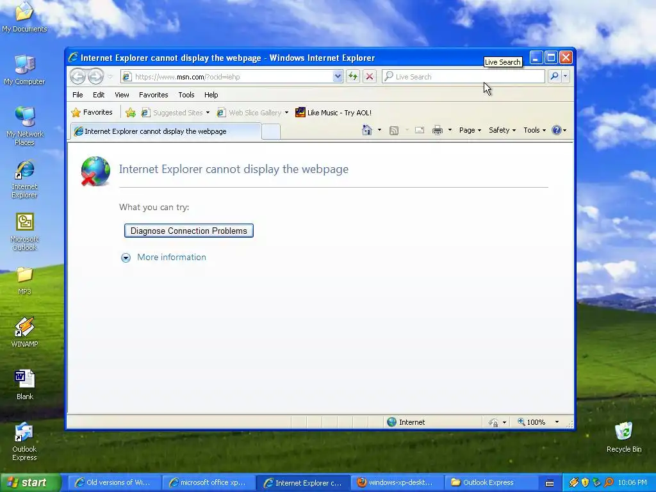
Task: Click the 100% zoom level button
Action: tap(531, 422)
